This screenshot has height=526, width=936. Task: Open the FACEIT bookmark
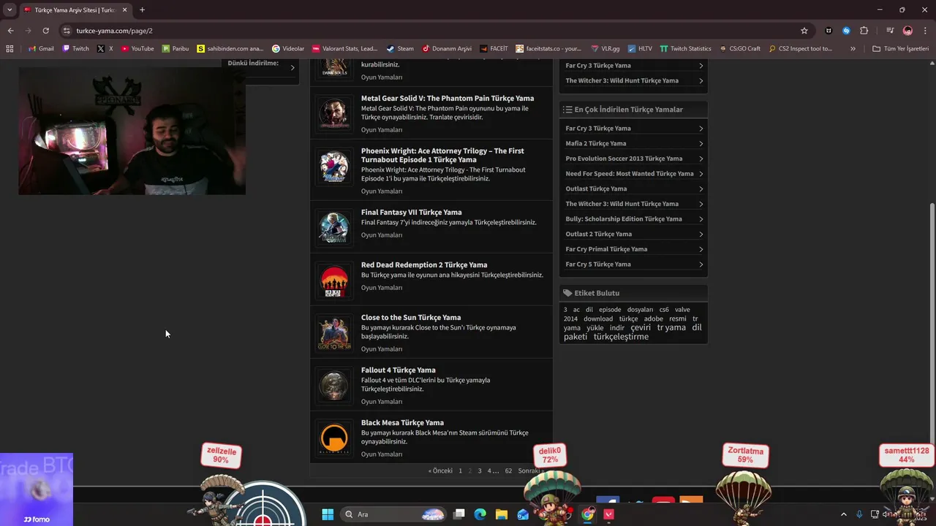(x=494, y=48)
